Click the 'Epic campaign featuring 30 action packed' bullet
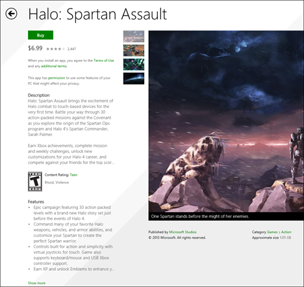The height and width of the screenshot is (287, 304). [72, 213]
